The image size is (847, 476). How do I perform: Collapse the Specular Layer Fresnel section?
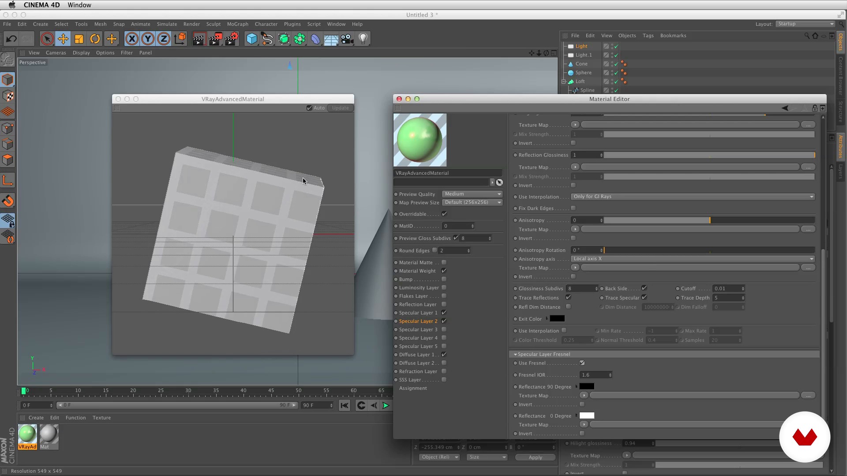coord(515,354)
